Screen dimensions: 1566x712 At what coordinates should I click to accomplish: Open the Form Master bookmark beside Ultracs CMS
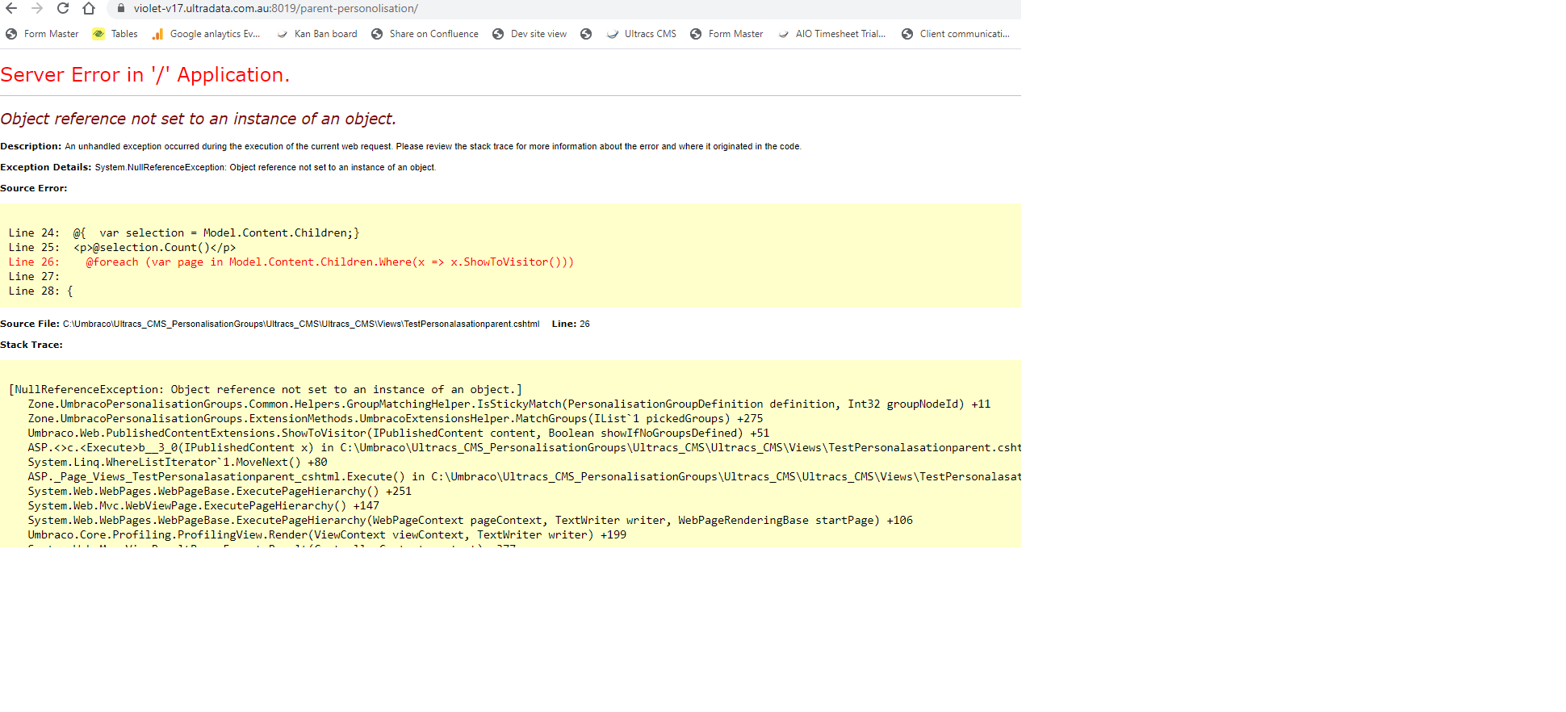[x=726, y=34]
